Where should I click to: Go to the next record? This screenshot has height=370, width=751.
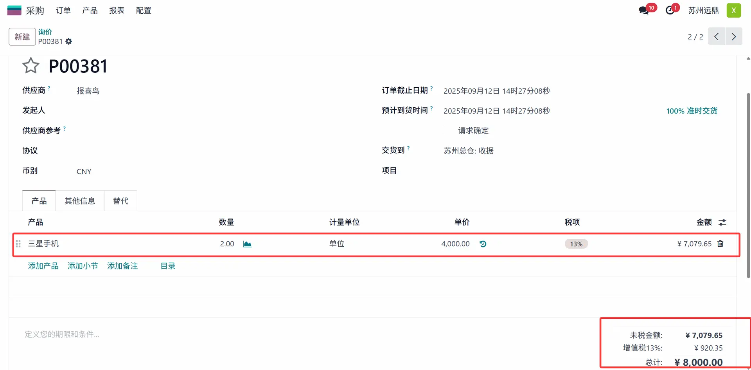tap(734, 37)
